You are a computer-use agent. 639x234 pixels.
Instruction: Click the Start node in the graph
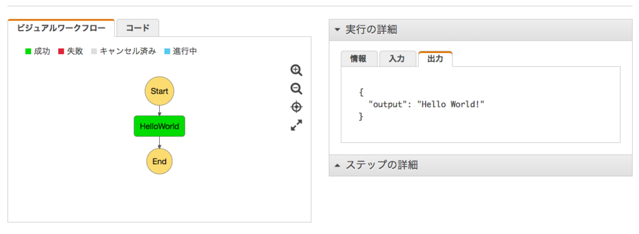coord(159,91)
